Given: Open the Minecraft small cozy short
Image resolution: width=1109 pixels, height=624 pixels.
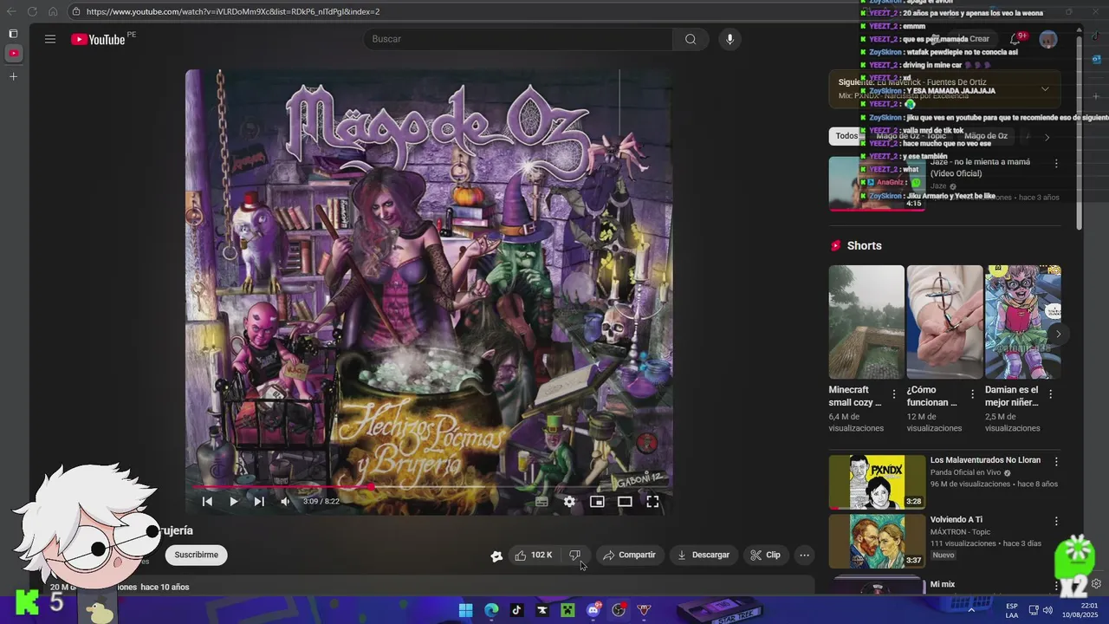Looking at the screenshot, I should click(x=866, y=322).
